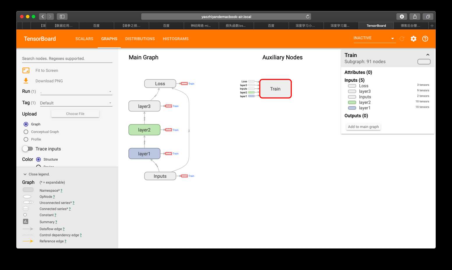This screenshot has height=270, width=452.
Task: Select the green layer2 node
Action: (144, 130)
